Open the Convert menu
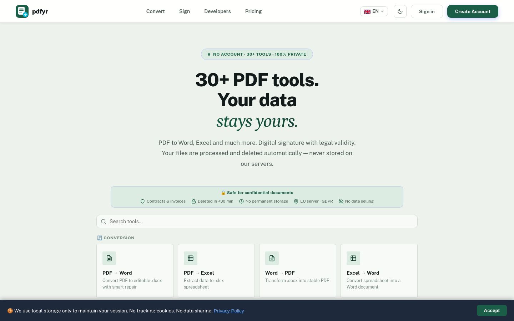Image resolution: width=514 pixels, height=321 pixels. pos(155,11)
